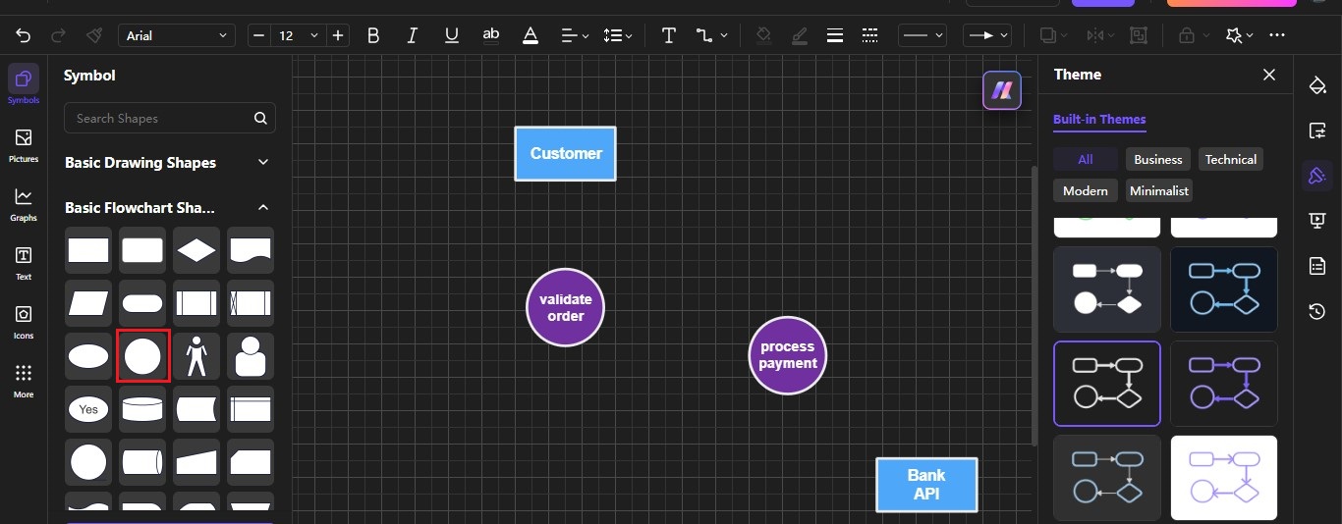Open the line spacing dropdown
Viewport: 1342px width, 524px height.
coord(618,35)
